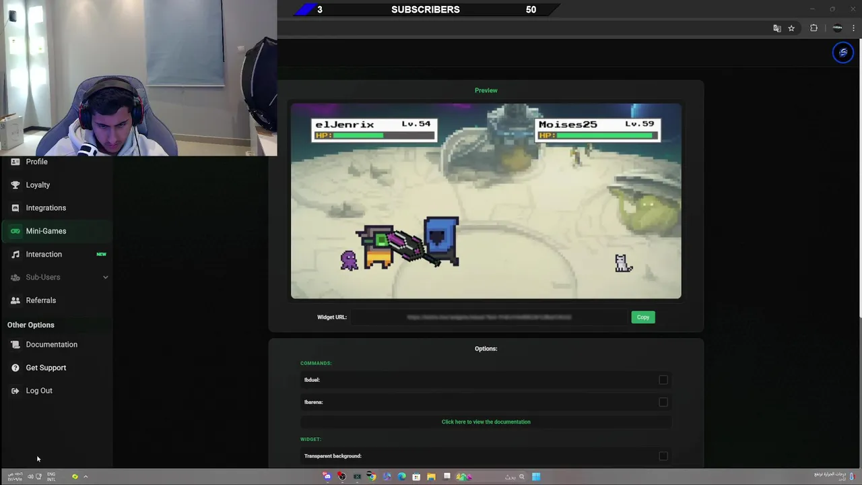Click the Get Support question icon
This screenshot has height=485, width=862.
(x=15, y=368)
